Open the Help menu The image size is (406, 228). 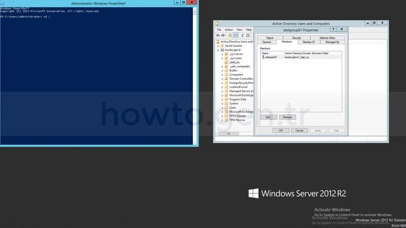click(249, 30)
